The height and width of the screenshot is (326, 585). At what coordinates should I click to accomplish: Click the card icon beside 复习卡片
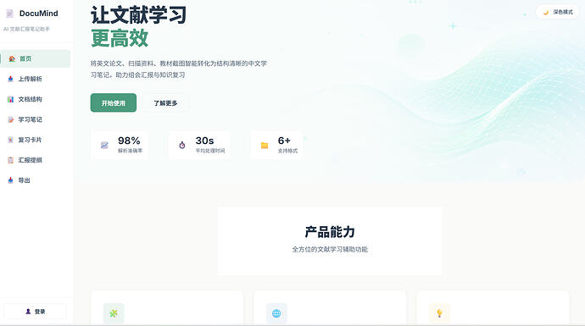coord(10,140)
